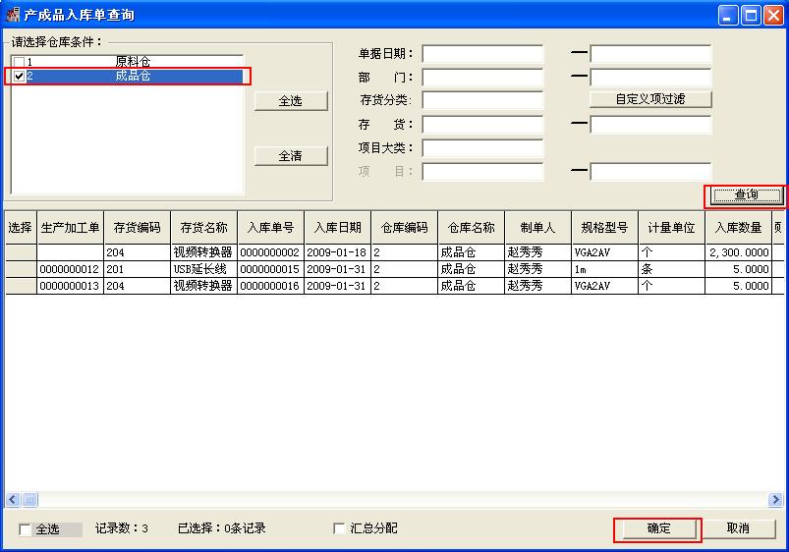Click the 存货编码 column header

(x=138, y=228)
